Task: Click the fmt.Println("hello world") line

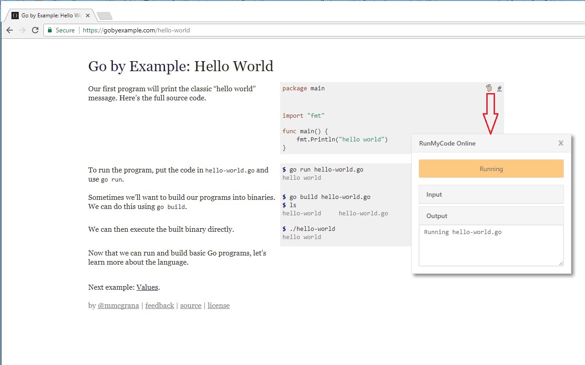Action: [x=342, y=140]
